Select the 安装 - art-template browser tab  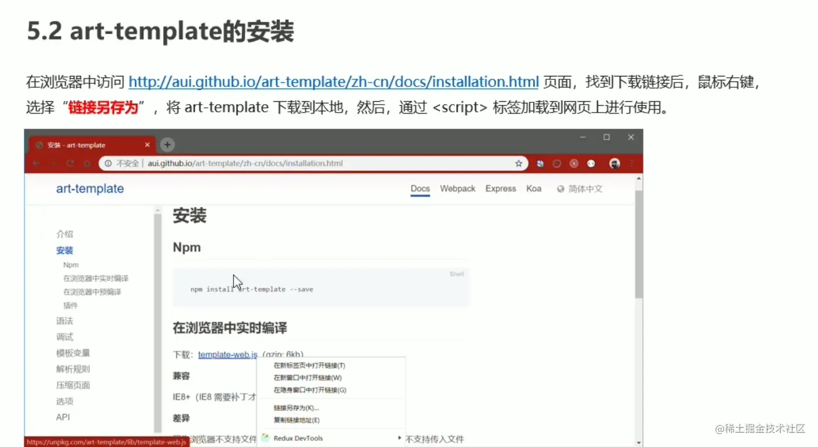click(93, 145)
